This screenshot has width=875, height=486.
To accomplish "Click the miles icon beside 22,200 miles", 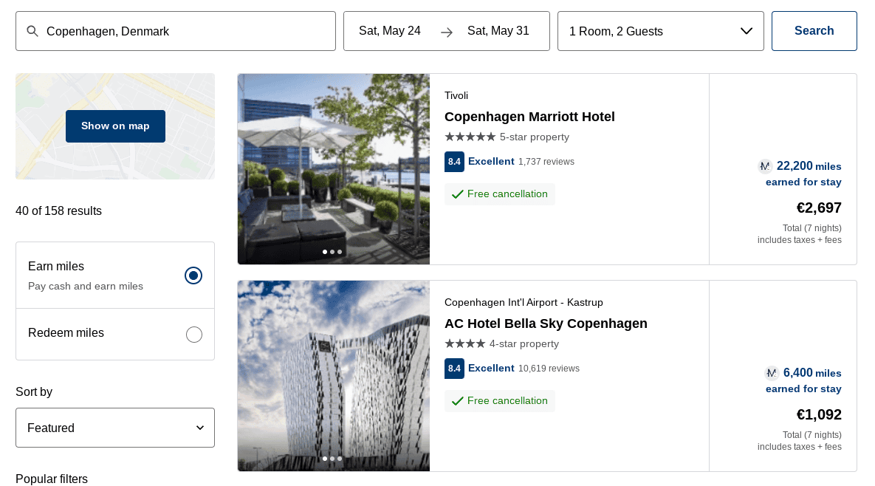I will (765, 166).
